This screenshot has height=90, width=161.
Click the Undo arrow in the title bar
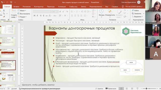[x=2, y=2]
